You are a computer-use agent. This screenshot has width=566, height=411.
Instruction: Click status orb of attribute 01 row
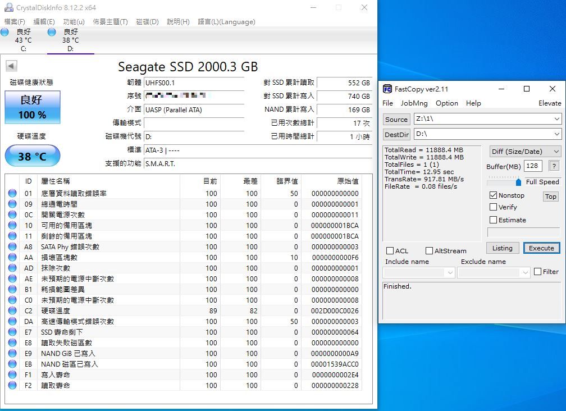[12, 193]
